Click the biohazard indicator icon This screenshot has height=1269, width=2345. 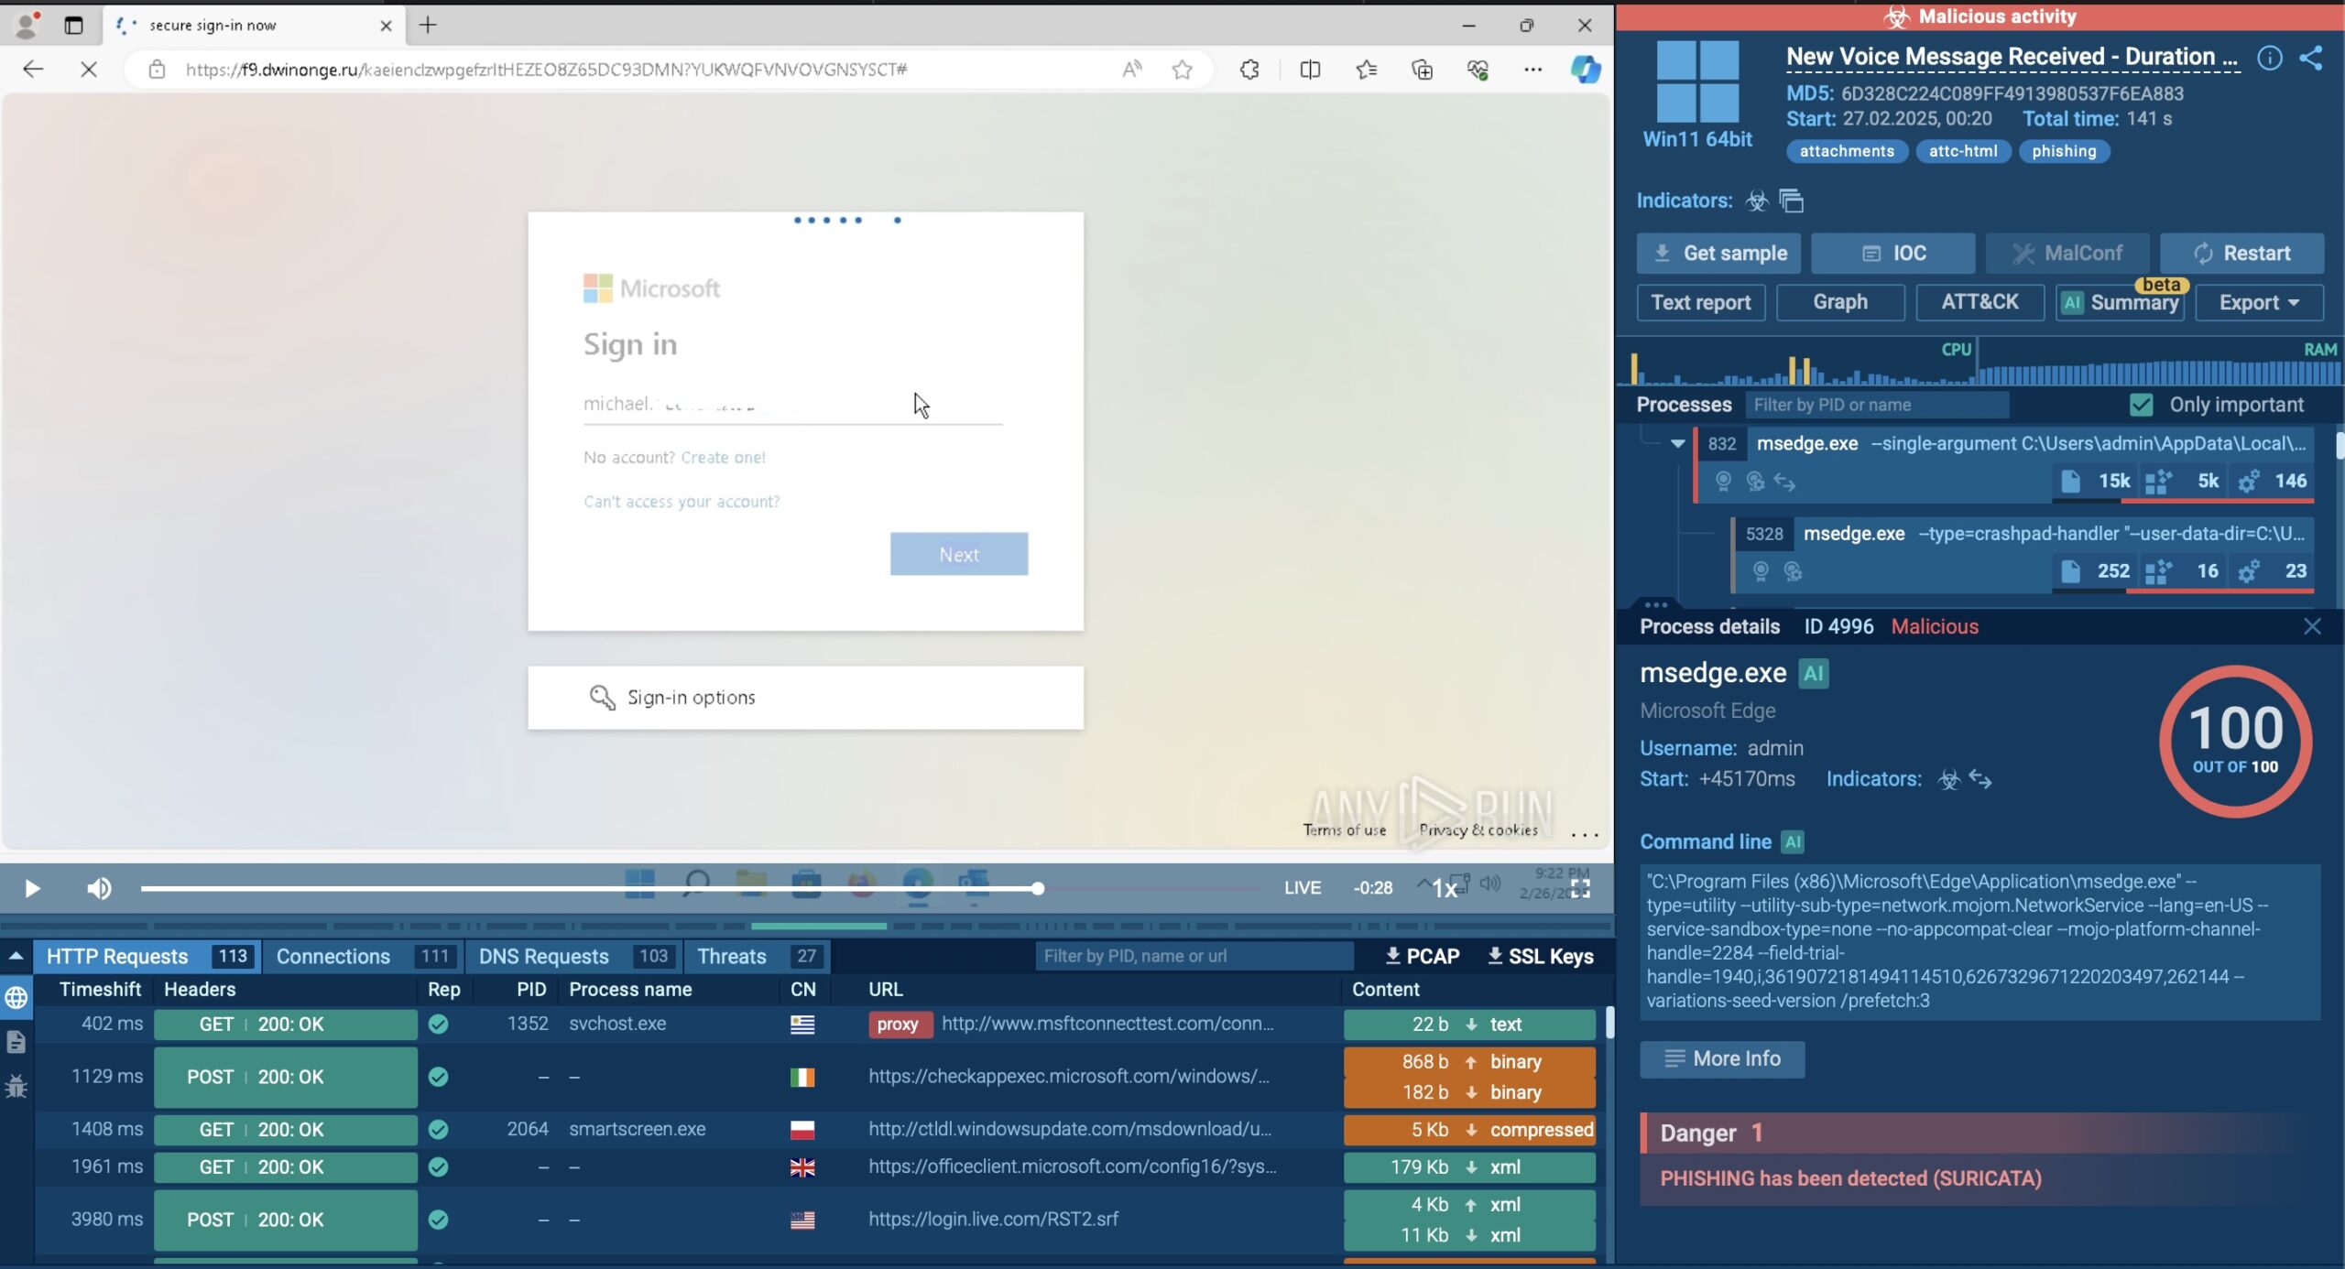pos(1756,201)
